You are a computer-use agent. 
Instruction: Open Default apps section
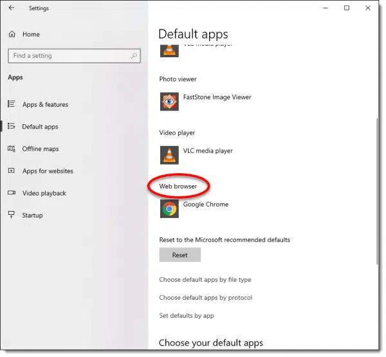40,127
